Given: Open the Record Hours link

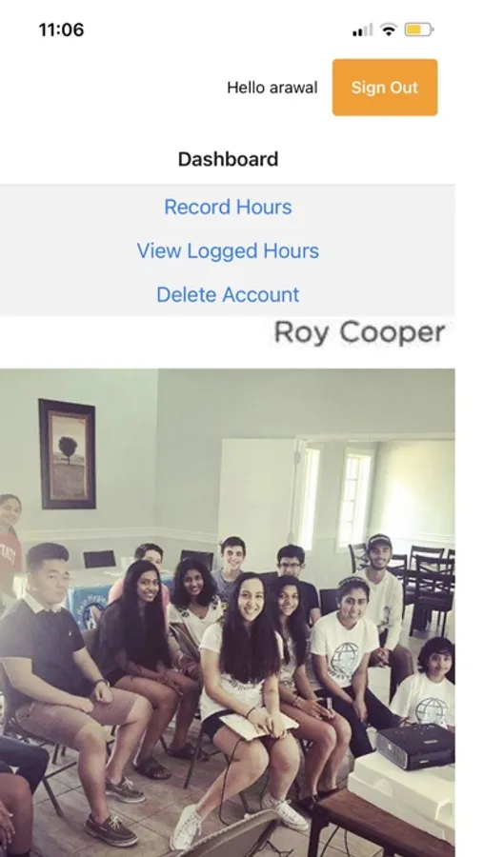Looking at the screenshot, I should coord(228,208).
